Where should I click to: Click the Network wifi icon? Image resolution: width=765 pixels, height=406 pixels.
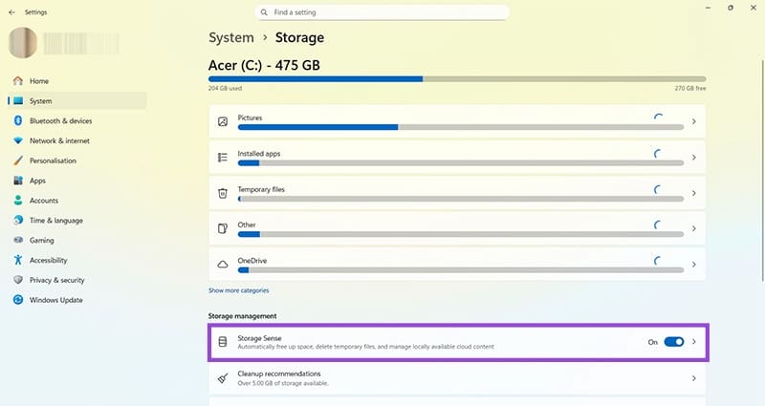[18, 140]
